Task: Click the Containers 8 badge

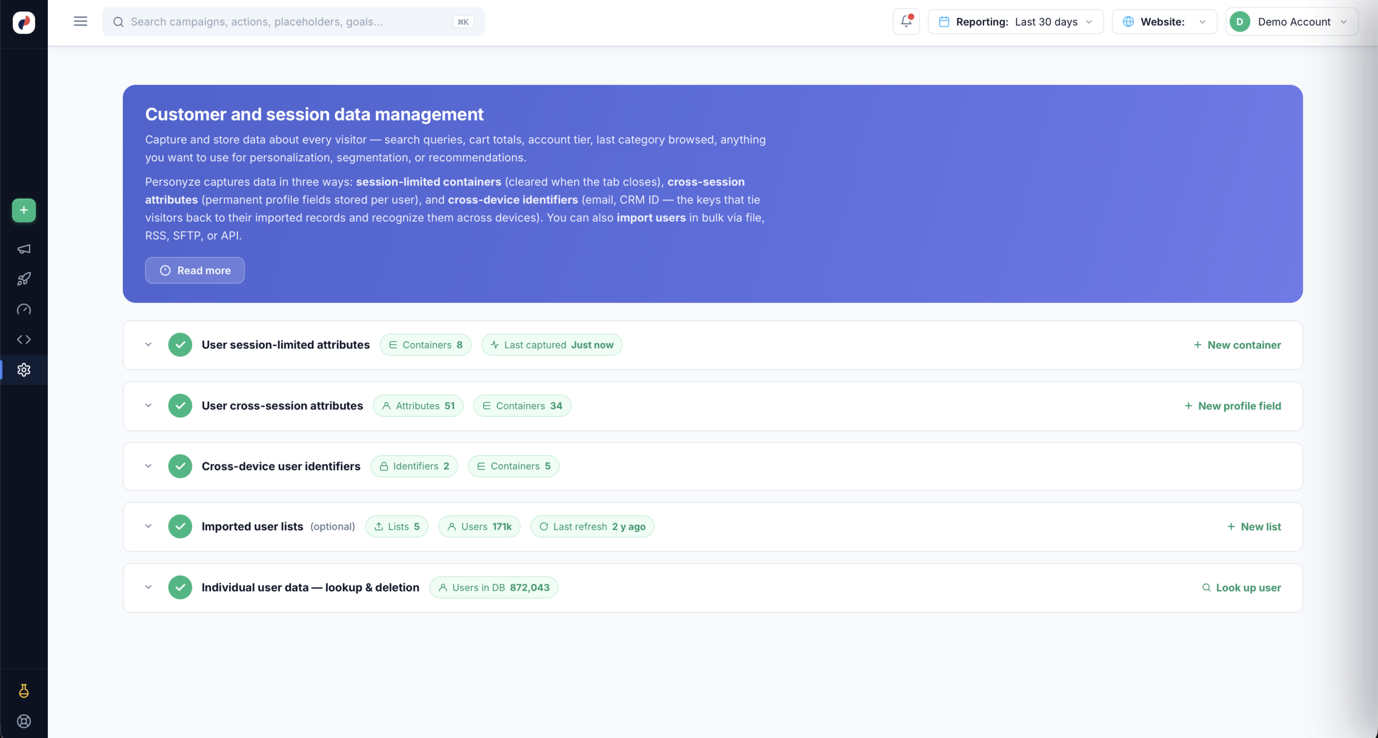Action: 425,345
